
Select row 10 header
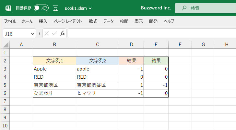click(x=5, y=126)
